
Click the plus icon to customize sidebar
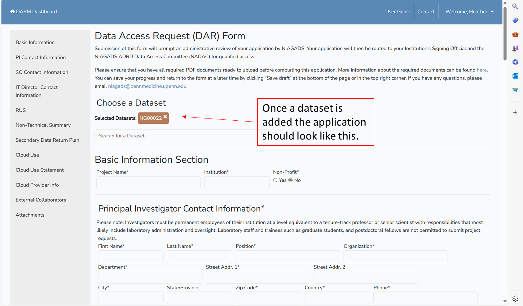[515, 112]
